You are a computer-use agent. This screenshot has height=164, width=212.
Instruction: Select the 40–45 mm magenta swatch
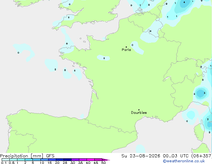click(x=91, y=160)
